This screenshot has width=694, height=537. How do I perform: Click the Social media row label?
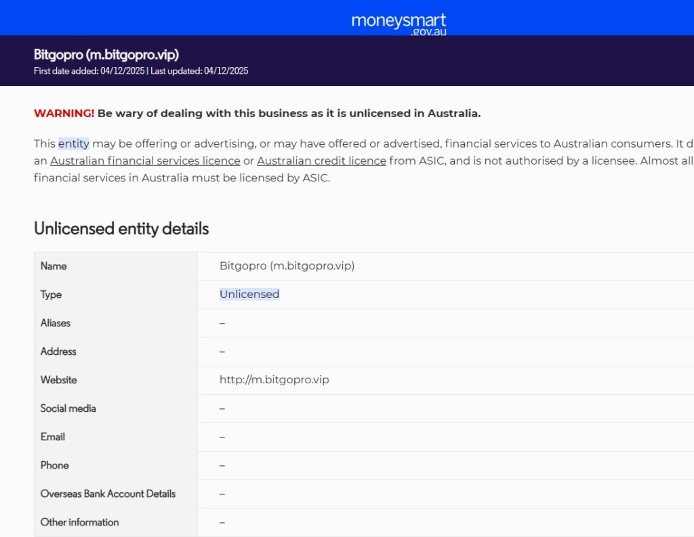[x=68, y=408]
